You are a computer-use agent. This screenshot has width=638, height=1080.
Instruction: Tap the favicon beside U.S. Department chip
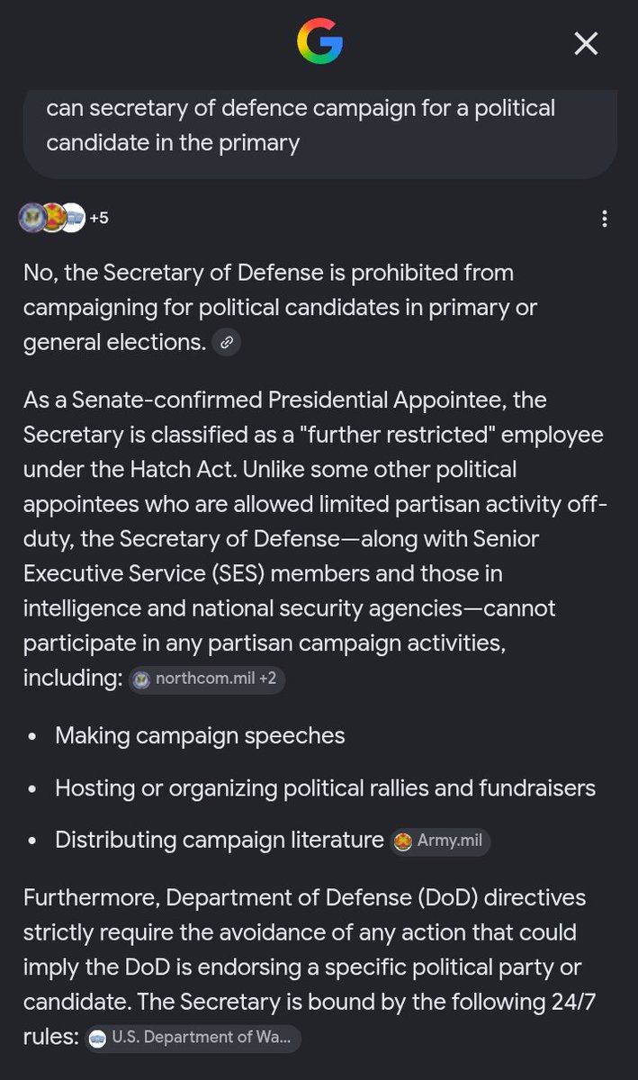point(97,1038)
